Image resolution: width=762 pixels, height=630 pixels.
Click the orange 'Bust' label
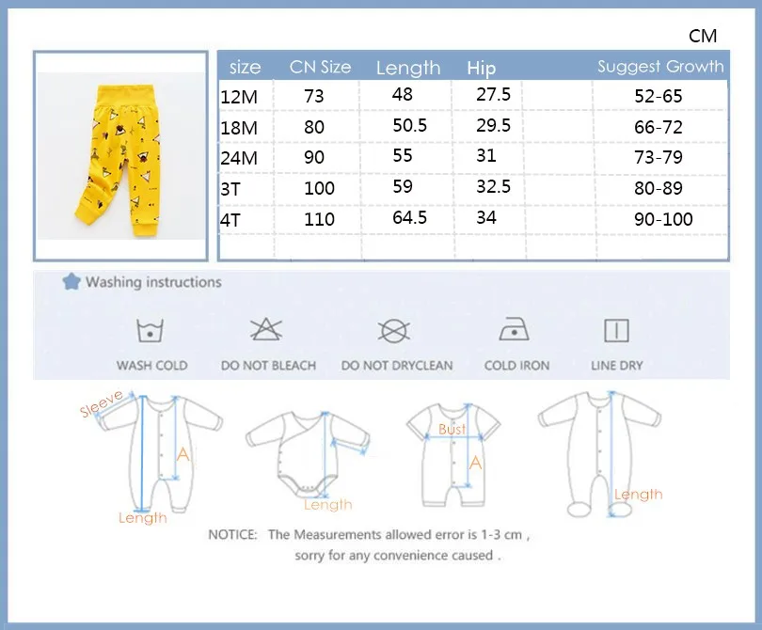tap(452, 429)
